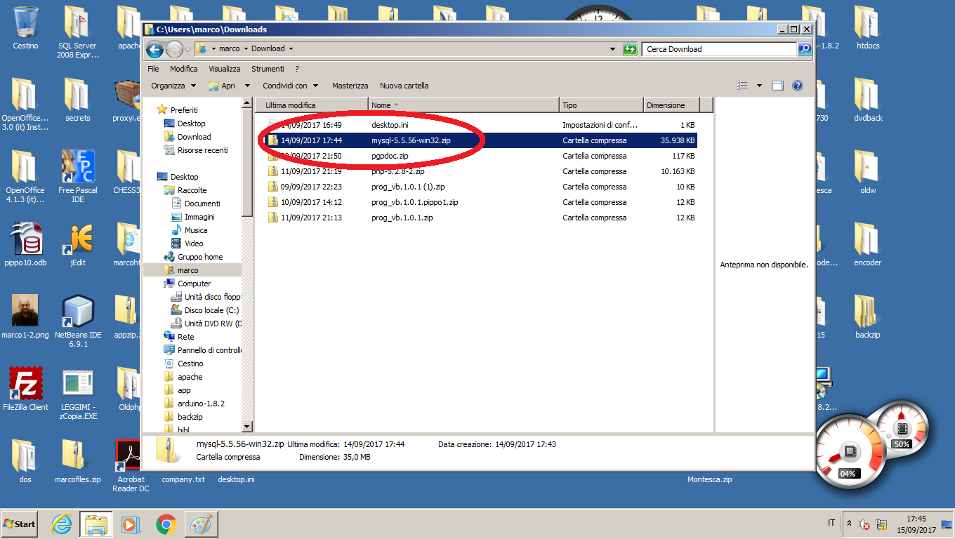Launch Google Chrome from the taskbar

[166, 524]
